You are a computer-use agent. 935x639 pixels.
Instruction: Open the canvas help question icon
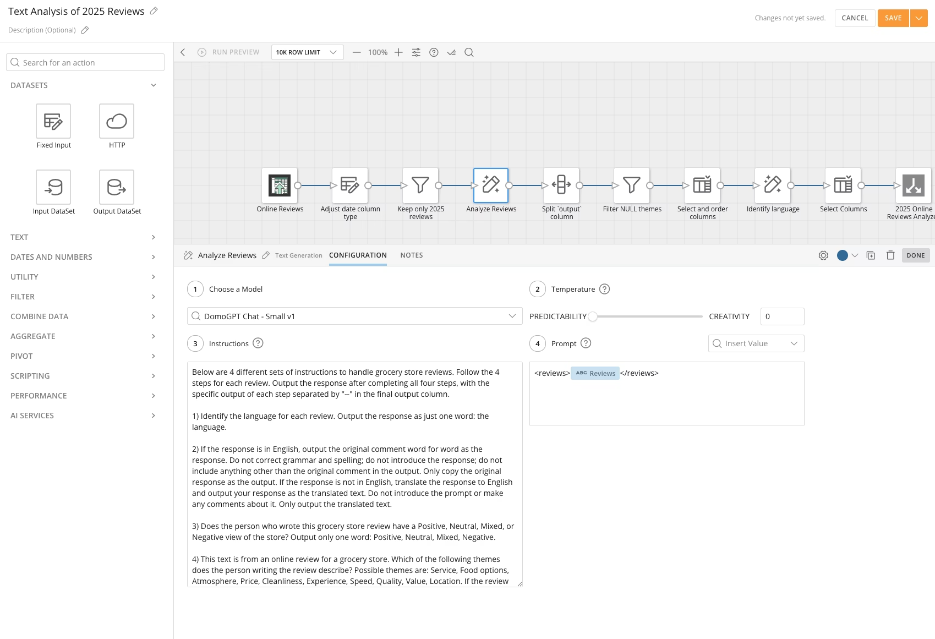coord(434,52)
